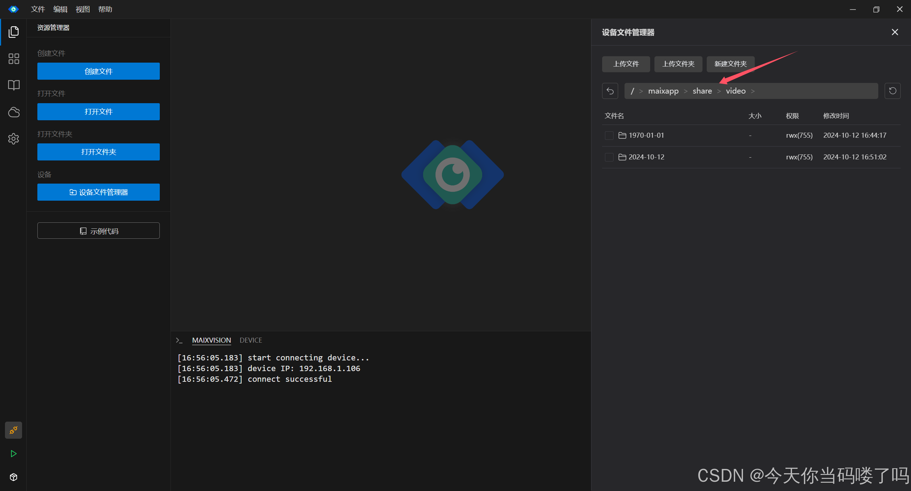Screen dimensions: 911x491
Task: Click the four-squares apps icon in sidebar
Action: pos(14,59)
